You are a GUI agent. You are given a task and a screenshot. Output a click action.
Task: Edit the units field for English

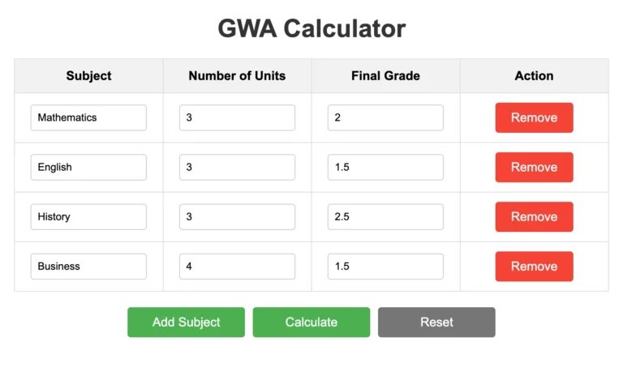pyautogui.click(x=237, y=167)
